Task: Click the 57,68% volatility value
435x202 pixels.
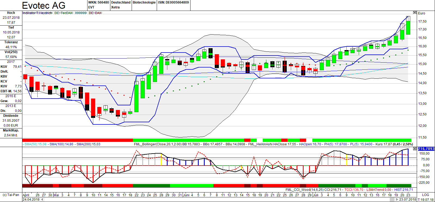Action: click(11, 57)
